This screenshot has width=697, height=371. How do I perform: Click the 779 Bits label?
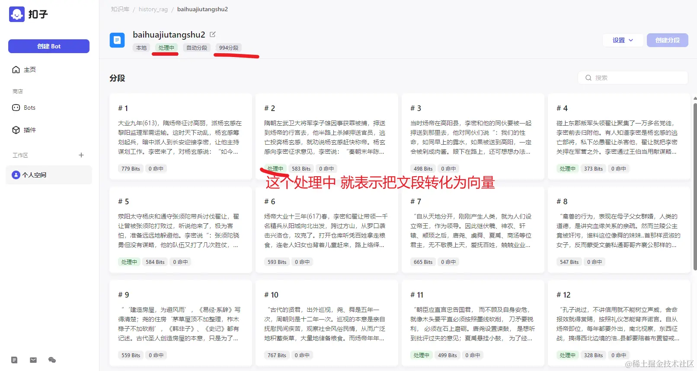(x=131, y=169)
